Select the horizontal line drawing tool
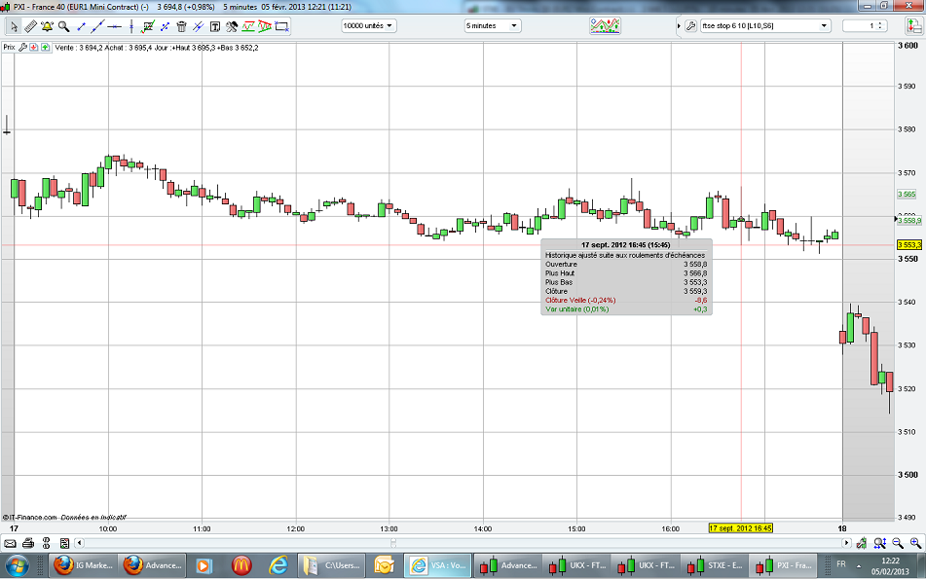Screen dimensions: 926x579 pos(115,26)
